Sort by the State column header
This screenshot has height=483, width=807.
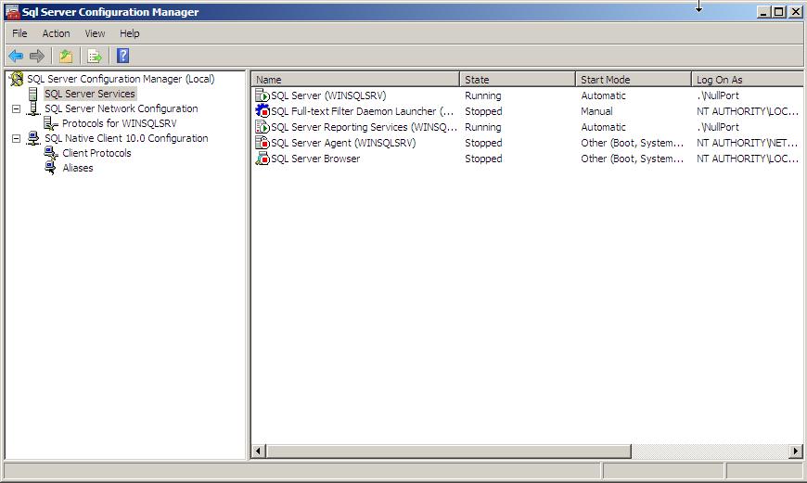[x=518, y=80]
